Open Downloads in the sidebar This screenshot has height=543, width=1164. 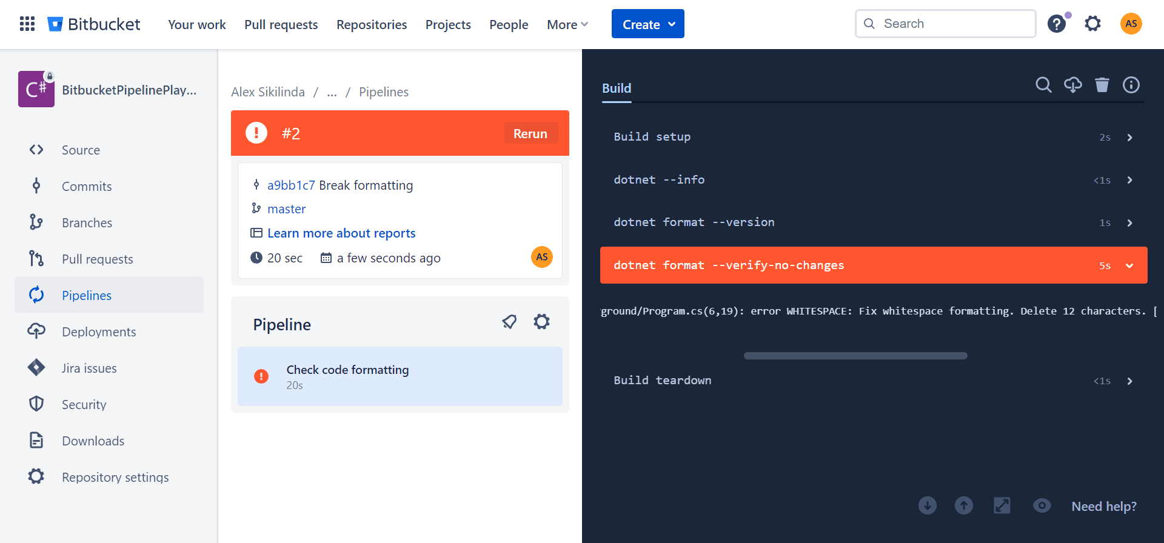point(109,441)
